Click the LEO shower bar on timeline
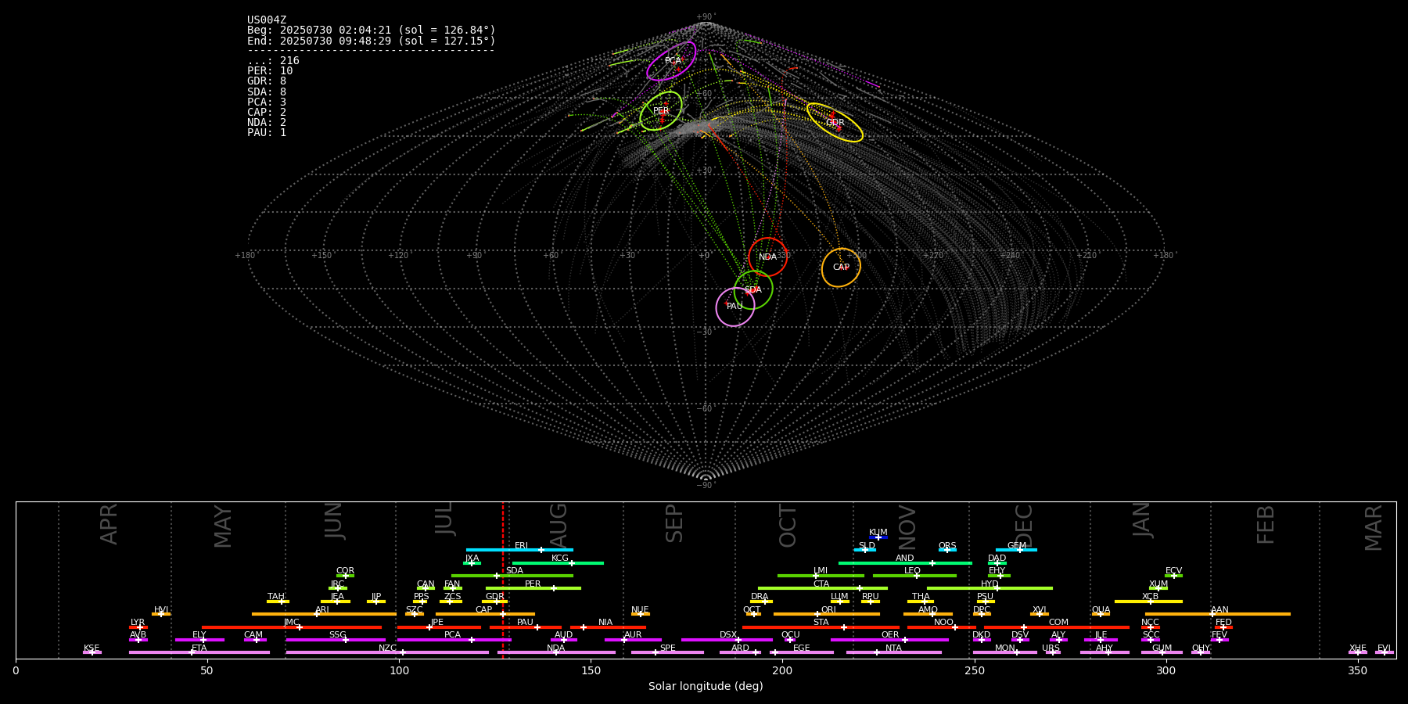This screenshot has width=1408, height=704. tap(914, 576)
